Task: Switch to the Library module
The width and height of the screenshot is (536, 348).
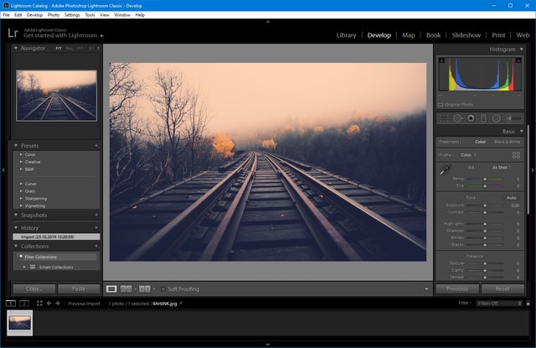Action: click(346, 35)
